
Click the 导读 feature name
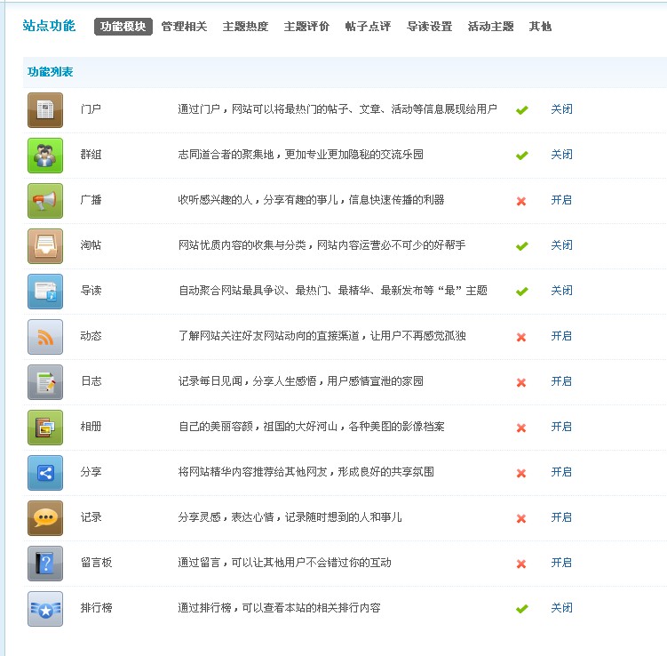91,291
